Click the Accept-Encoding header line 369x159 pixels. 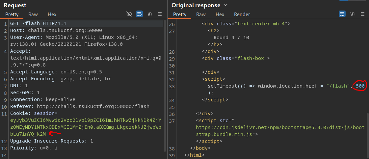pyautogui.click(x=61, y=79)
